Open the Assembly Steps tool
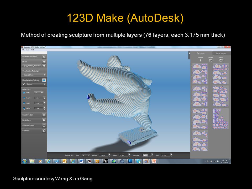 point(44,125)
